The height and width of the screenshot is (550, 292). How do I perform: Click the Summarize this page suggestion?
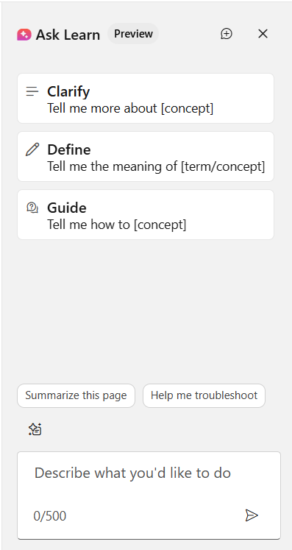(x=76, y=395)
